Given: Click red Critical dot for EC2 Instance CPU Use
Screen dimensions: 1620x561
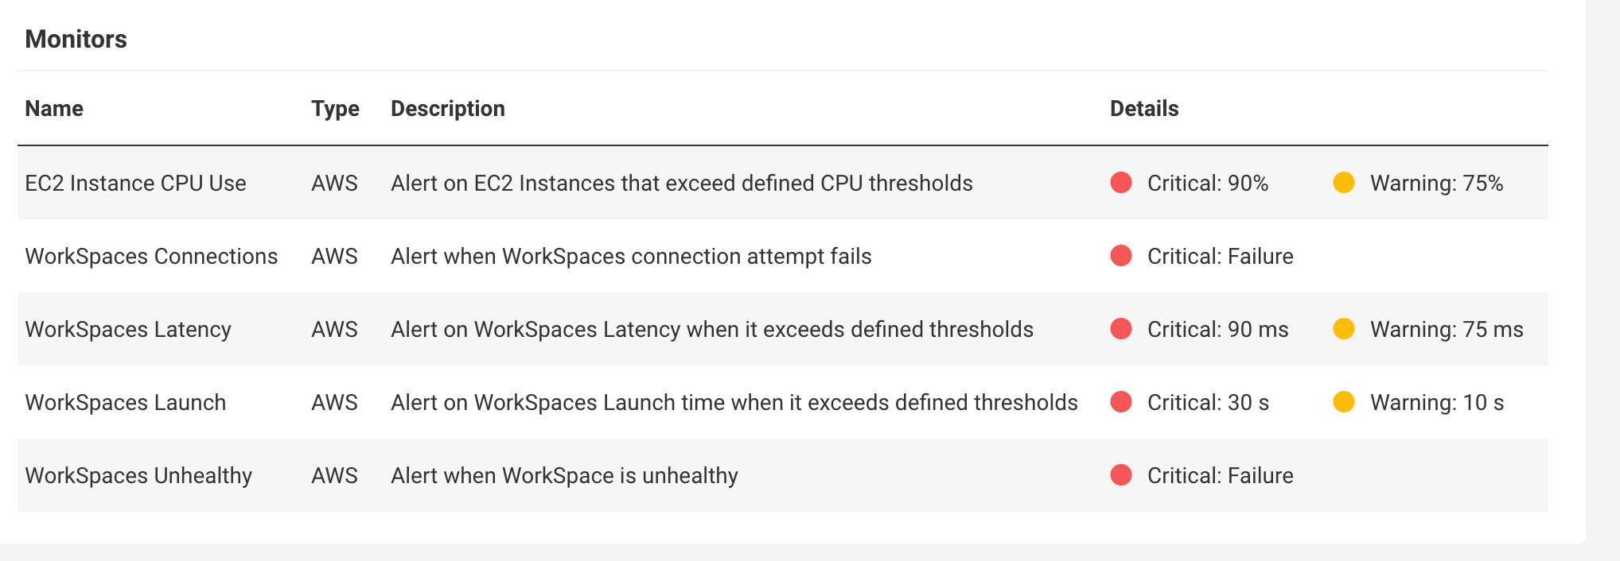Looking at the screenshot, I should point(1121,183).
